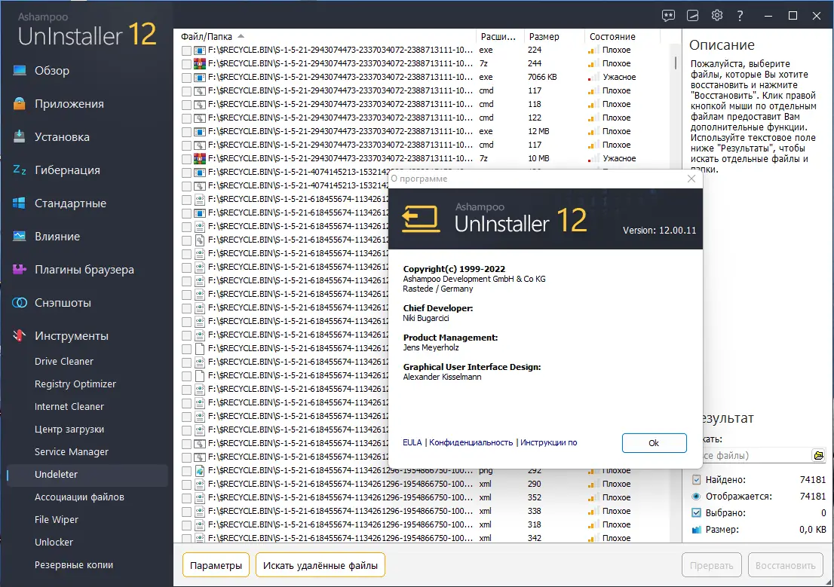Focus the results search input field
Image resolution: width=834 pixels, height=587 pixels.
[756, 455]
